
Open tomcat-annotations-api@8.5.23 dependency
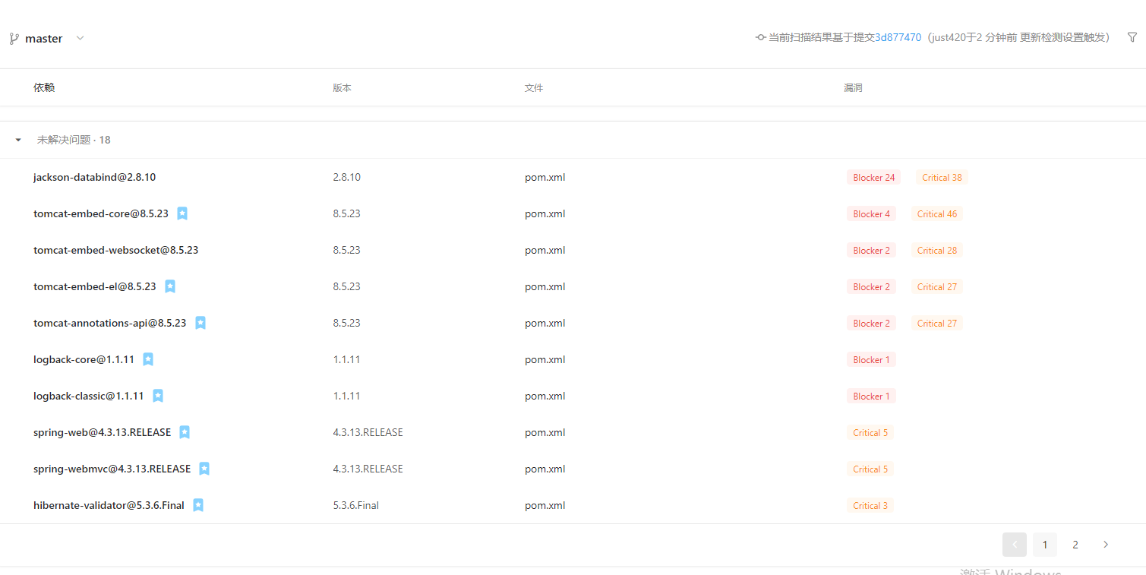coord(110,323)
